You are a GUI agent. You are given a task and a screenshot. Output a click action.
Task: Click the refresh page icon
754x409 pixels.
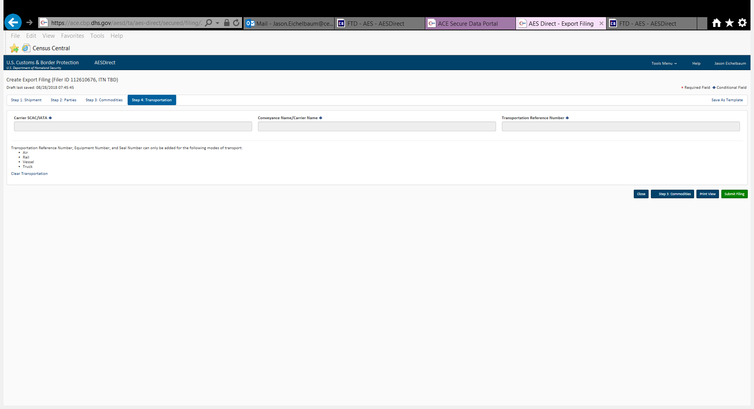pos(236,23)
